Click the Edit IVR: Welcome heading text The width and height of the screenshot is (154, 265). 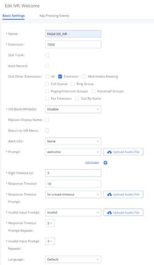click(x=22, y=6)
